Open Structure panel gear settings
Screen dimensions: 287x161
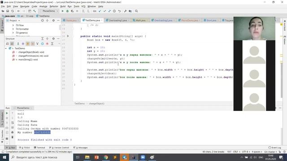(53, 39)
